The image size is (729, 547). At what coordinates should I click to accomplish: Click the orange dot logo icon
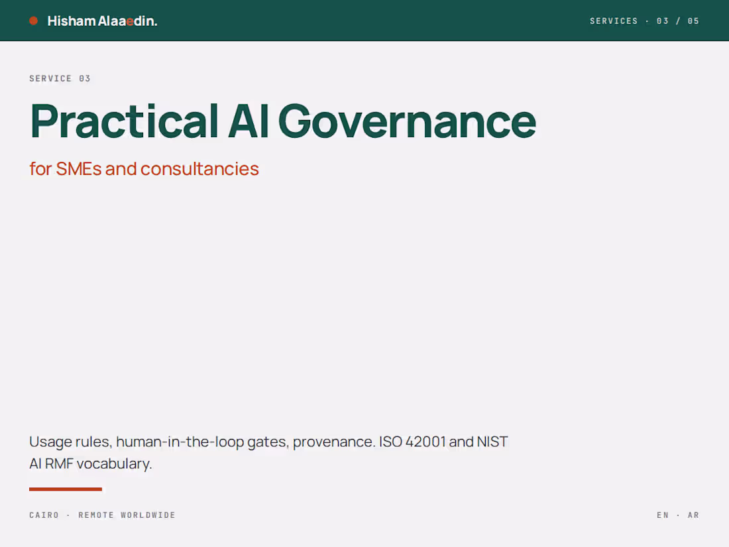pyautogui.click(x=34, y=21)
